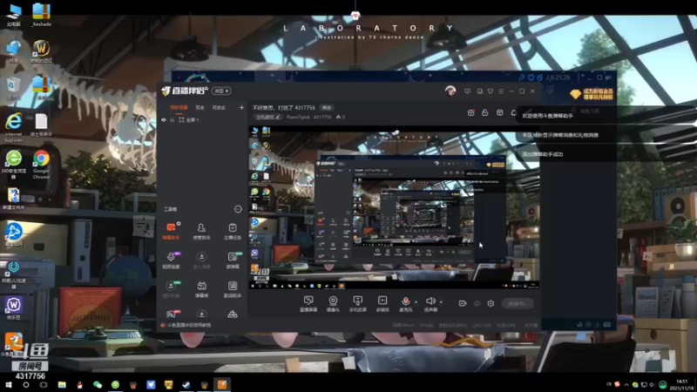Click the Steam icon in the taskbar
697x392 pixels.
[186, 385]
